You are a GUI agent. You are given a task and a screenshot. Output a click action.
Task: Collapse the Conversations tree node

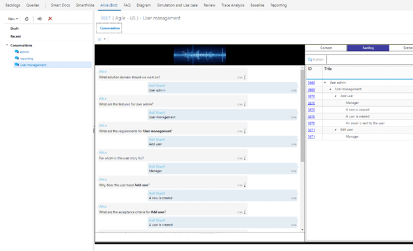coord(7,45)
